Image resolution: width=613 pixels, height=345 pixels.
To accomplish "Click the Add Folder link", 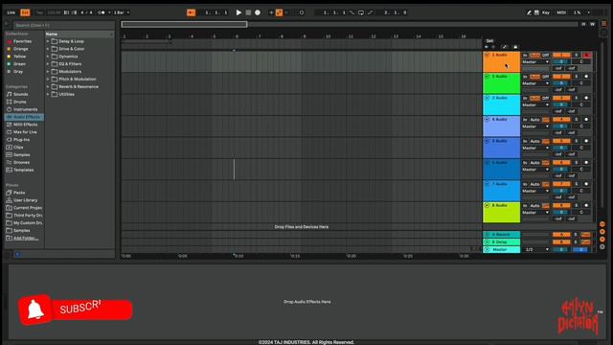I will 26,239.
